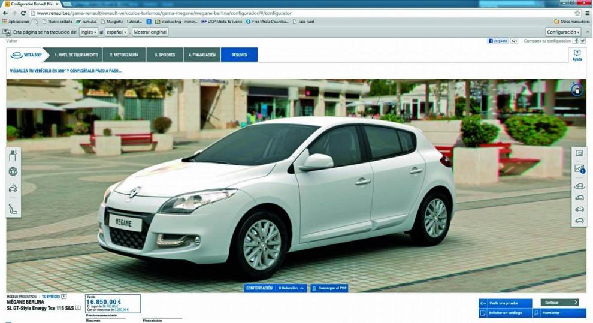593x323 pixels.
Task: Toggle the headlights round icon on image
Action: 577,90
